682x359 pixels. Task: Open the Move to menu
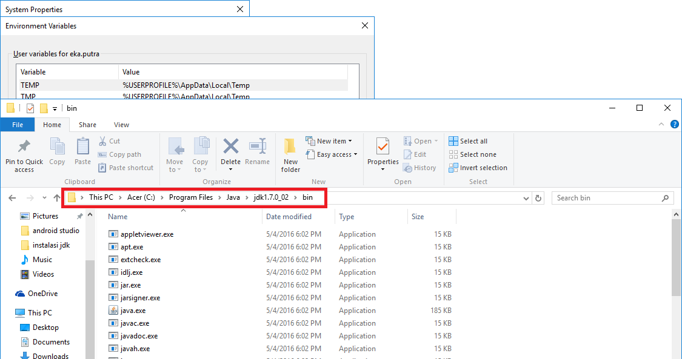175,156
